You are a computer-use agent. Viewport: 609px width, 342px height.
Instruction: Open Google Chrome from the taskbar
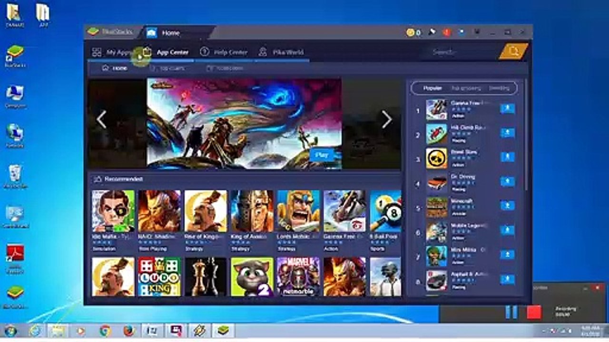tap(105, 331)
